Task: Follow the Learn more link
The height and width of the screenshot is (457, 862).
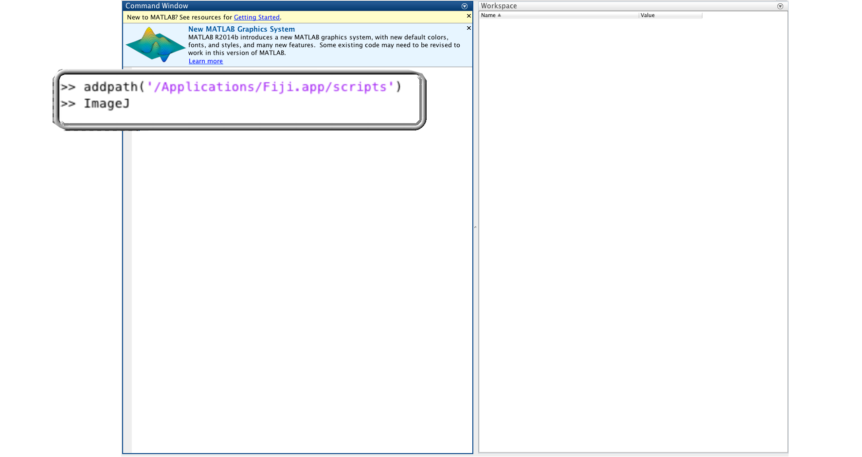Action: [x=205, y=61]
